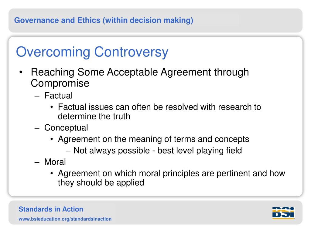311x233 pixels.
Task: Click the word Compromise in first bullet
Action: (60, 83)
